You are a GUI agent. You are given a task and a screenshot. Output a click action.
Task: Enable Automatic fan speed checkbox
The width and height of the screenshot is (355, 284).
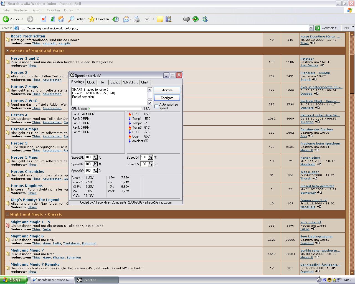(x=156, y=106)
